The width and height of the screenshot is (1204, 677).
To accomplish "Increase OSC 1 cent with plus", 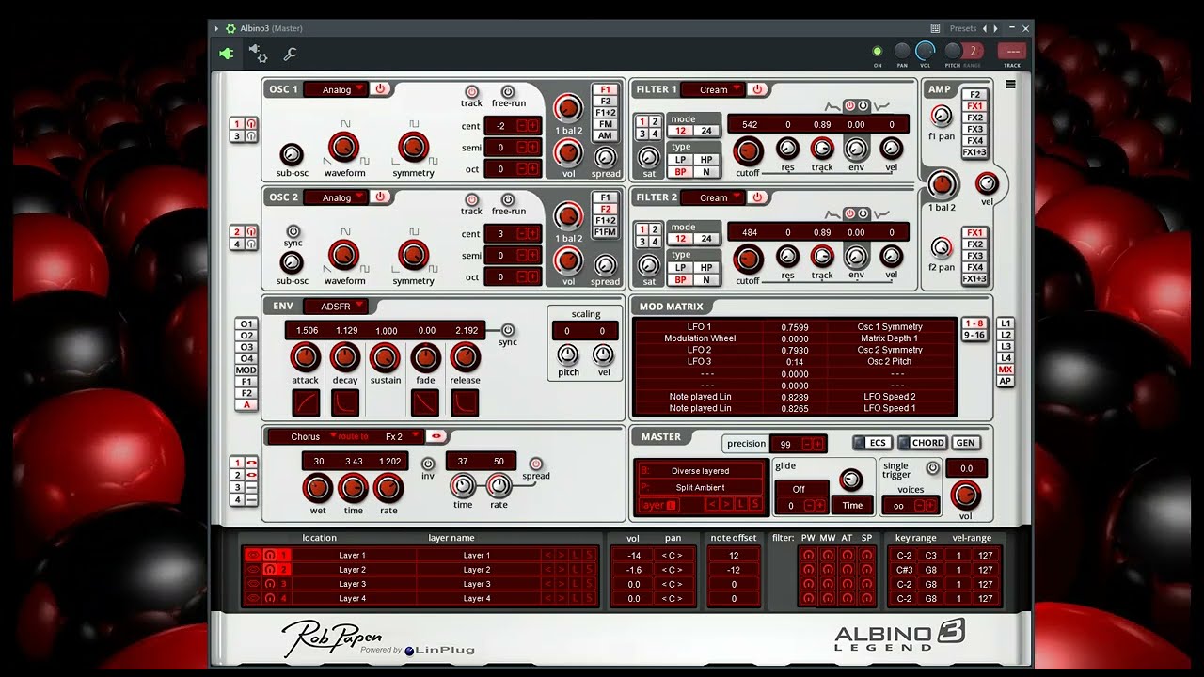I will tap(533, 126).
